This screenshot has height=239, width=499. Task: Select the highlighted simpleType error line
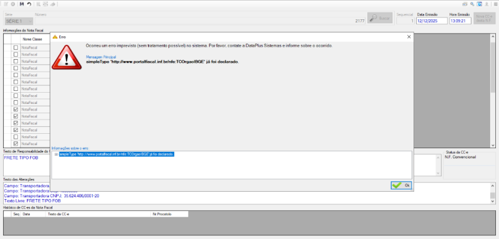pos(117,154)
